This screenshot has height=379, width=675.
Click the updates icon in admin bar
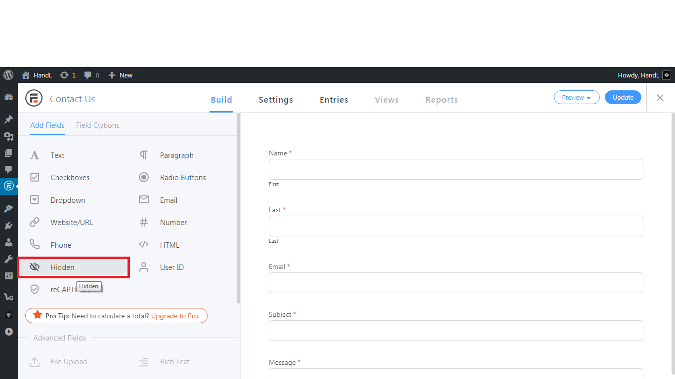pyautogui.click(x=68, y=75)
